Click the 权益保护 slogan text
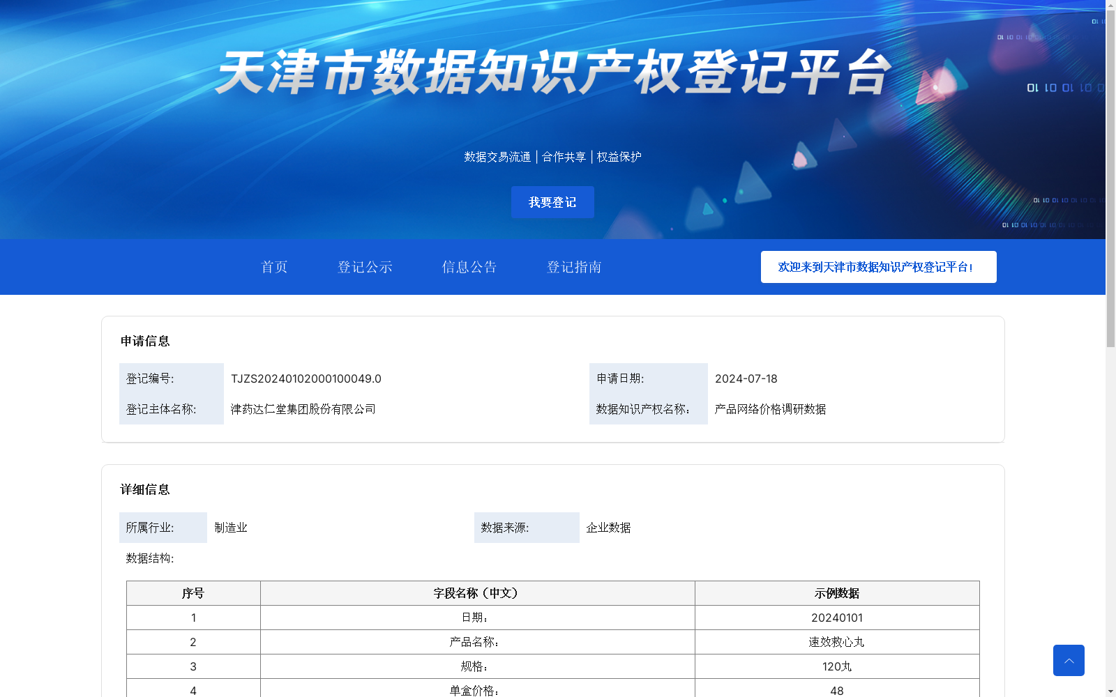Image resolution: width=1116 pixels, height=697 pixels. tap(619, 157)
